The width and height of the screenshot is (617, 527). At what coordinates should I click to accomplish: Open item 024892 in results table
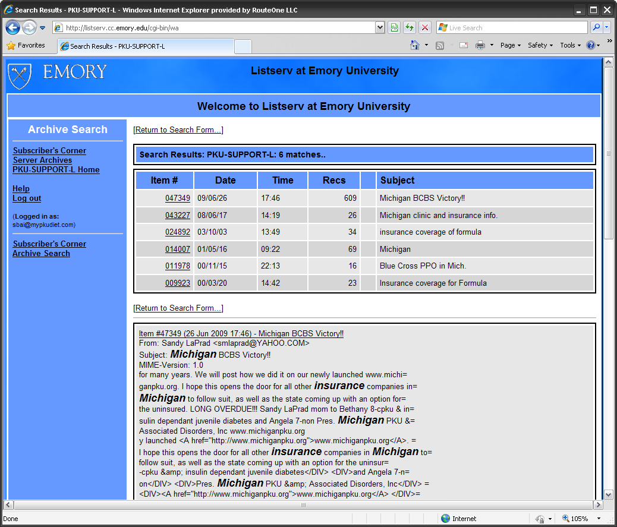178,232
